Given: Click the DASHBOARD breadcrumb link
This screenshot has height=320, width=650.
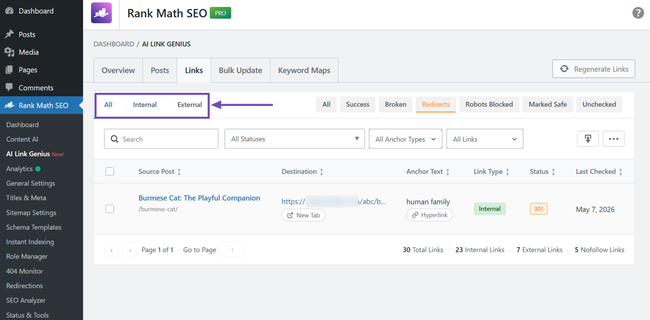Looking at the screenshot, I should [x=114, y=44].
